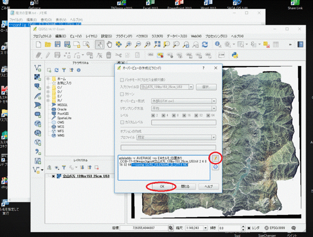Screen dimensions: 313x237
Task: Open the プラグイン menu
Action: click(x=124, y=36)
